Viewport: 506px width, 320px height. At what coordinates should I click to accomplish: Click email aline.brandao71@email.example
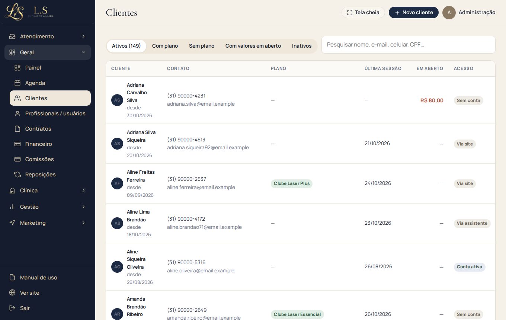(x=204, y=227)
